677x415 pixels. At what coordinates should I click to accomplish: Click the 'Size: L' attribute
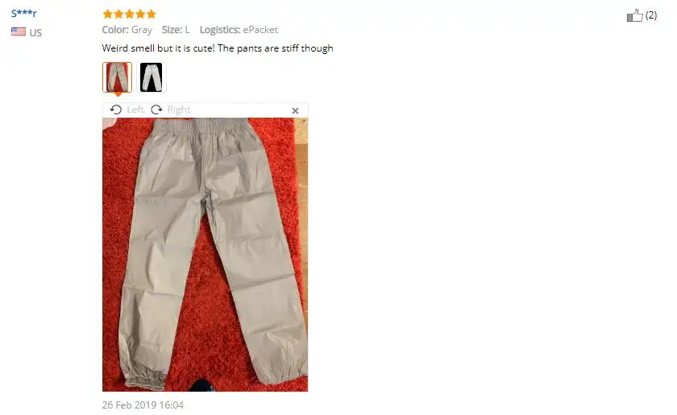(176, 30)
